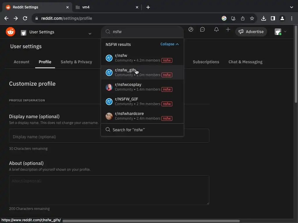Open the notifications bell icon

click(216, 29)
